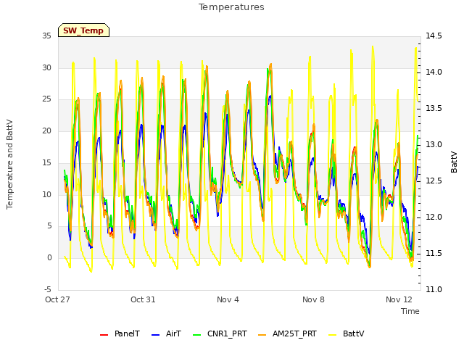Click the Oct 27 x-axis label
The image size is (464, 348).
57,299
